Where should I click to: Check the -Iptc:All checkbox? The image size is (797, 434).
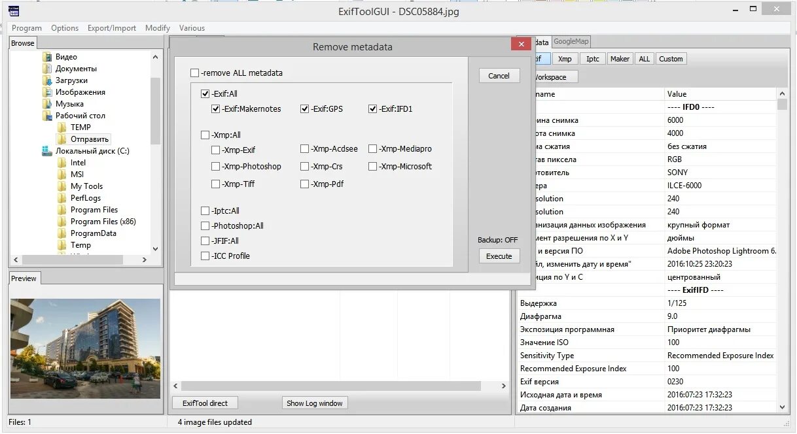click(x=205, y=211)
